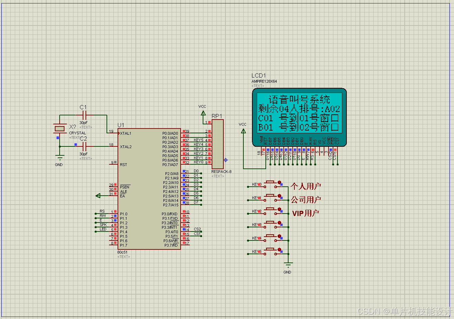
Task: Toggle the latch circle on KEY5 switch
Action: click(x=280, y=249)
